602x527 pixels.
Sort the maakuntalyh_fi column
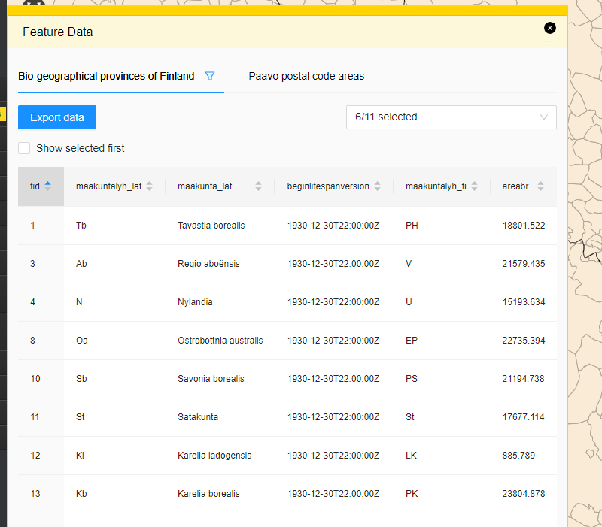point(473,186)
